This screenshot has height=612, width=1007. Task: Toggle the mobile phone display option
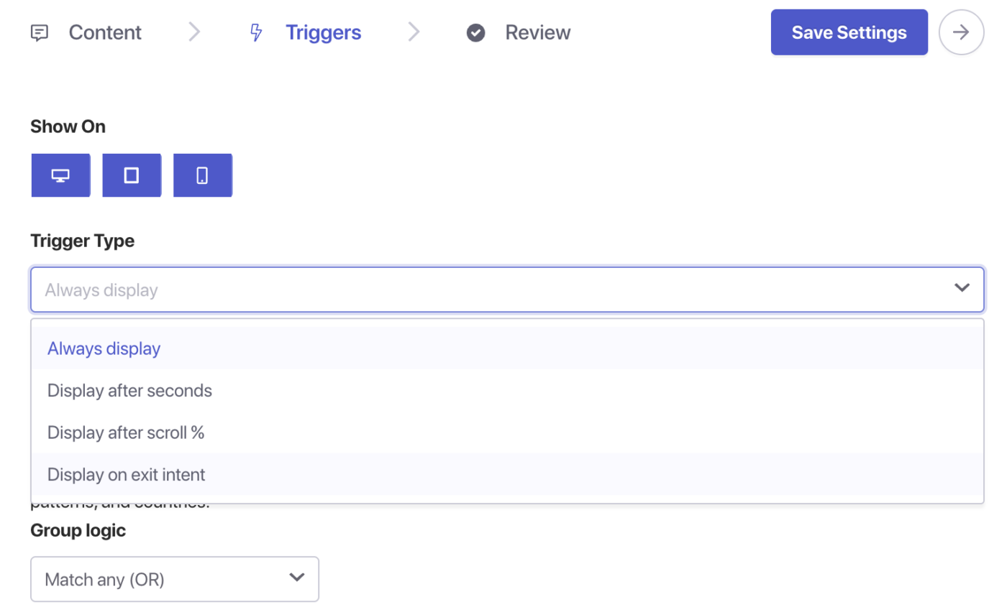(202, 175)
